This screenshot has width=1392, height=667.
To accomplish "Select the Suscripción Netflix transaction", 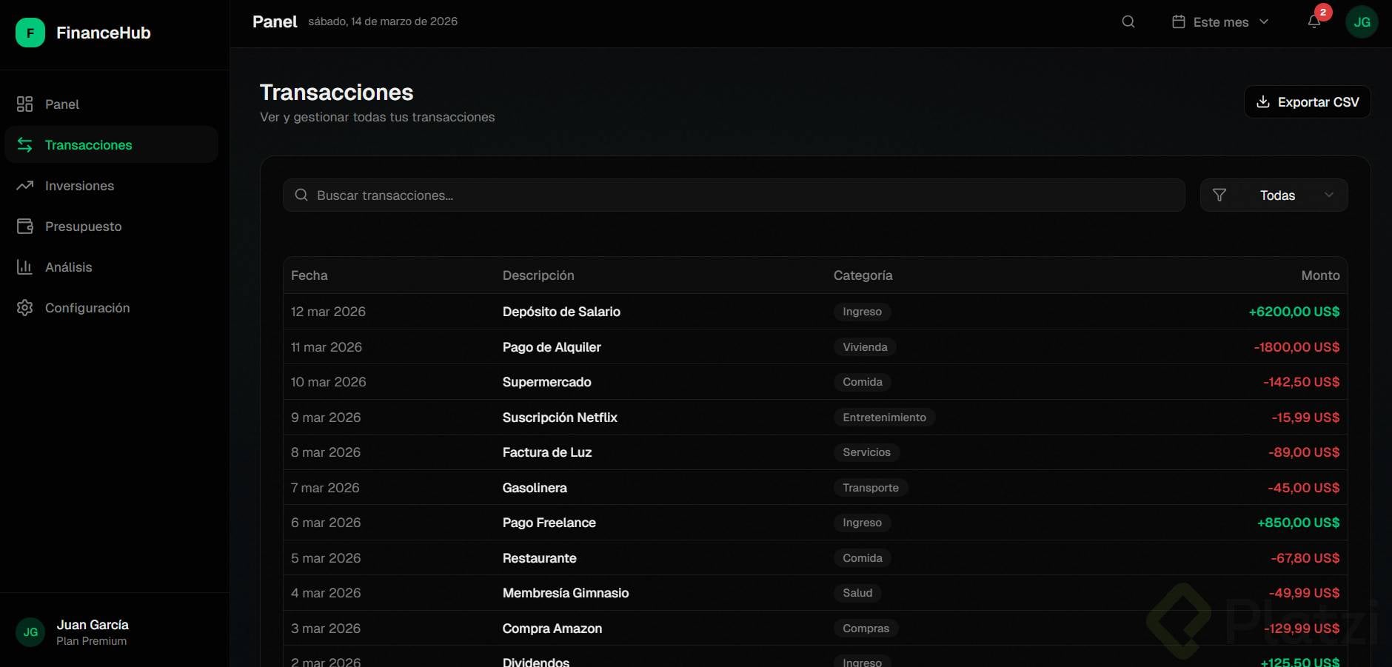I will coord(815,418).
